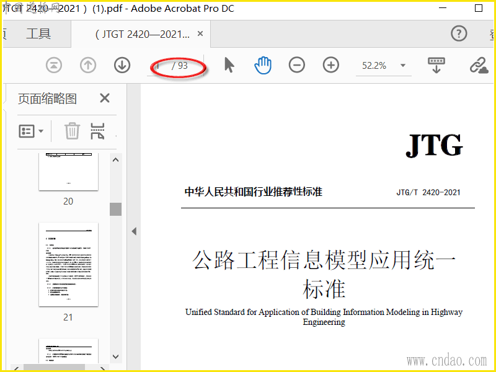Viewport: 496px width, 372px height.
Task: Select the arrow selection tool
Action: tap(229, 65)
